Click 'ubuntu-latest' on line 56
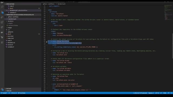 click(63, 16)
